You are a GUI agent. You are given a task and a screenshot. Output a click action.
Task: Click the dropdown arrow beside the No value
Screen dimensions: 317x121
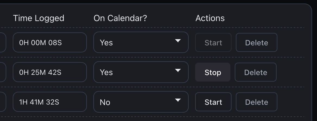[x=178, y=100]
